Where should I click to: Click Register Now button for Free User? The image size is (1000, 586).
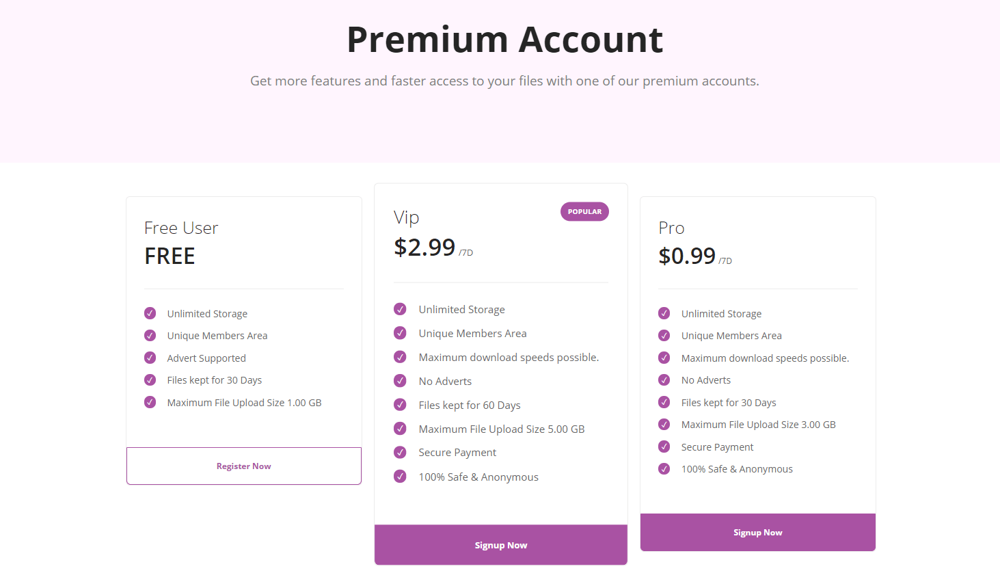tap(244, 466)
